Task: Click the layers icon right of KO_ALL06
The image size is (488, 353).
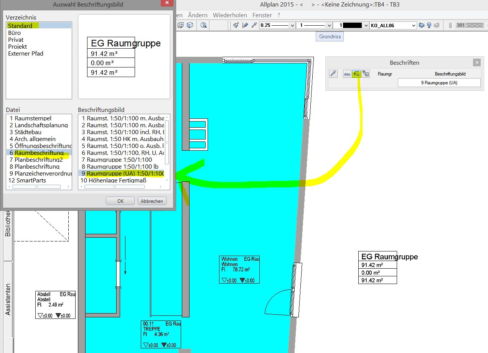Action: (422, 25)
